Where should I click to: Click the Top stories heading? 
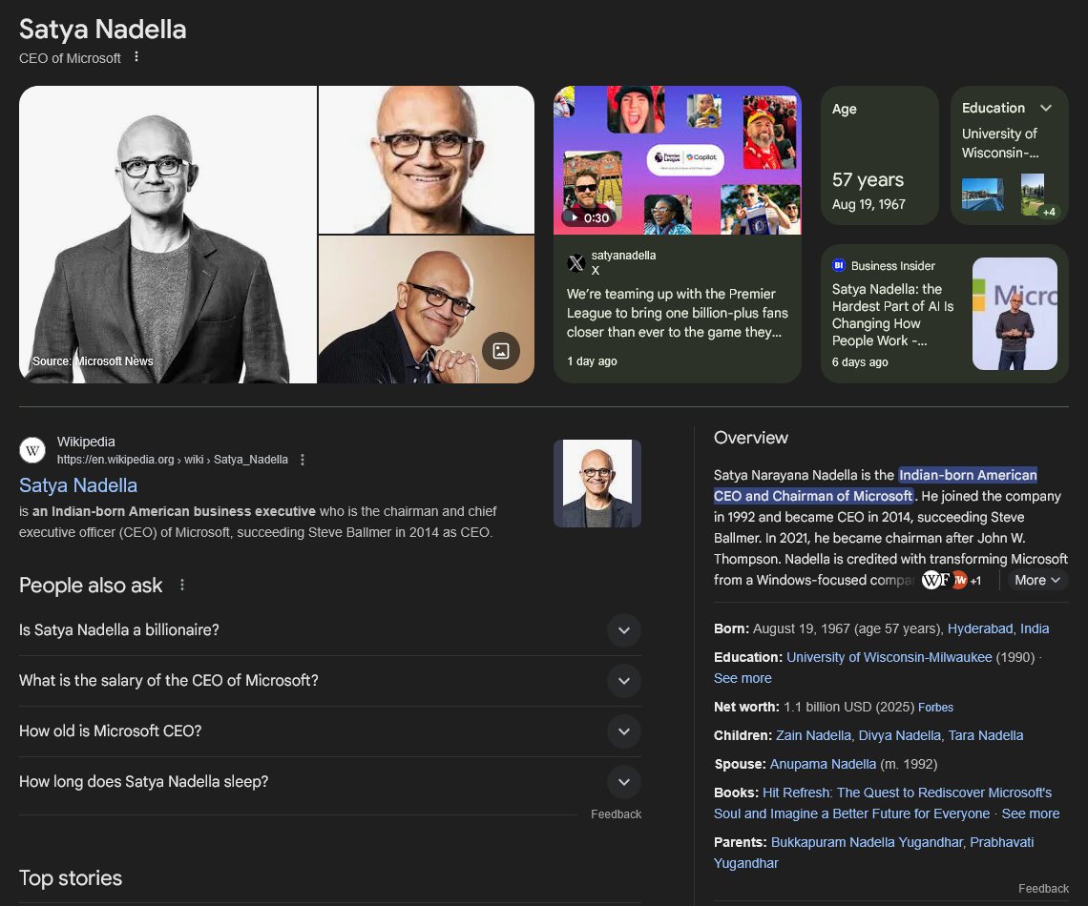[x=71, y=878]
